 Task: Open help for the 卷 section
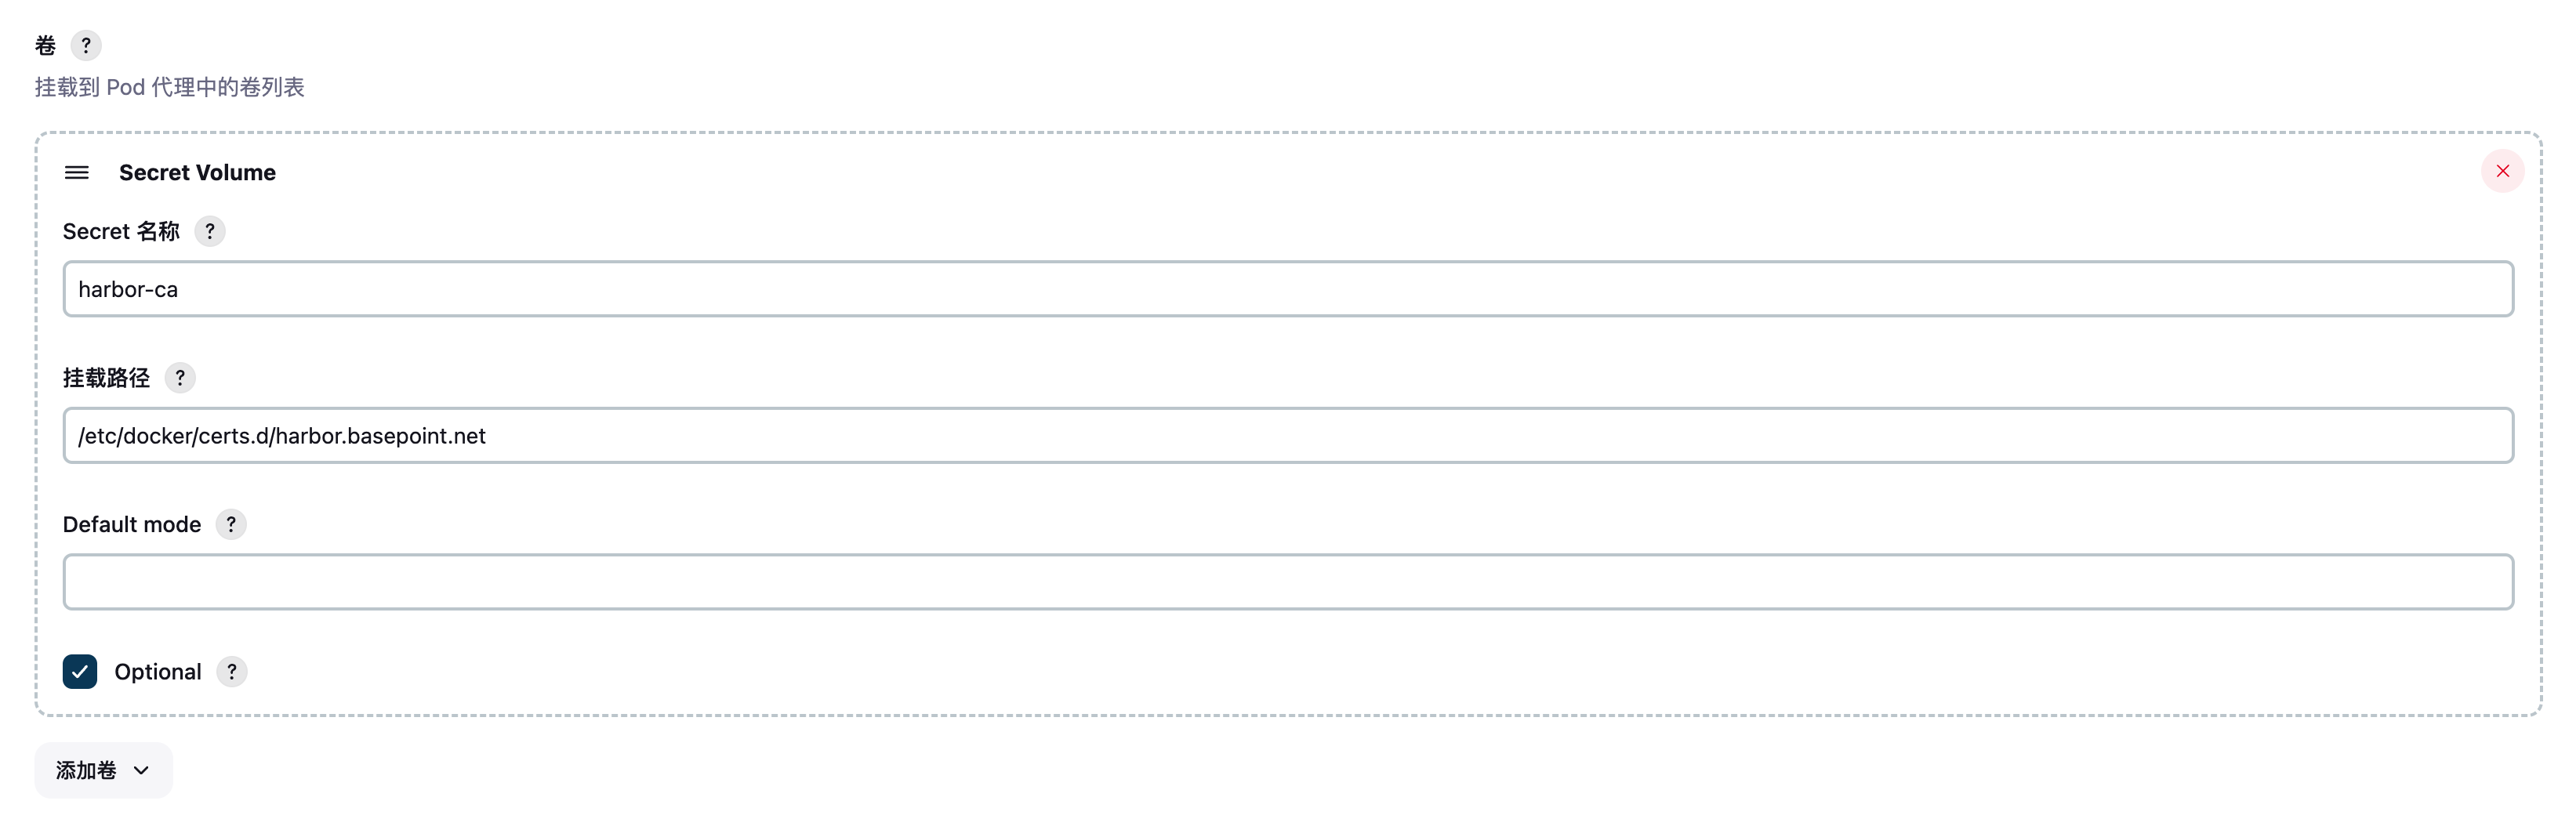pyautogui.click(x=86, y=45)
